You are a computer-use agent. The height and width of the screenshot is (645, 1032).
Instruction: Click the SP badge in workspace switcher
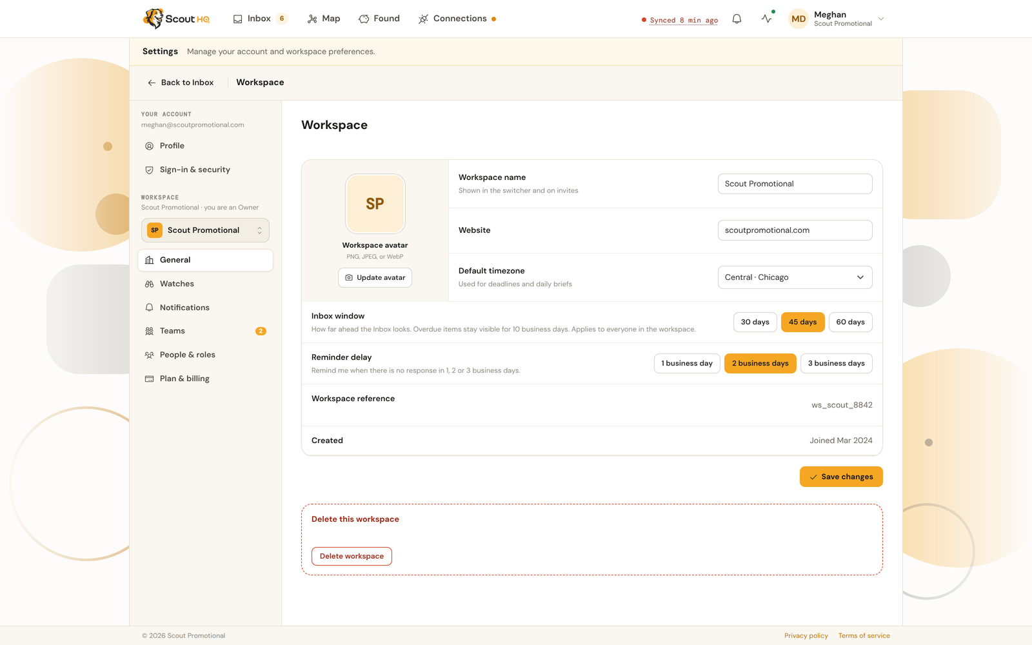point(155,230)
